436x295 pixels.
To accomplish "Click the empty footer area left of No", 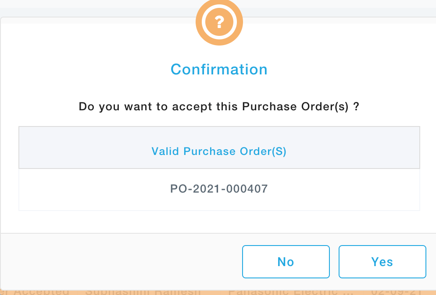I will pyautogui.click(x=118, y=262).
